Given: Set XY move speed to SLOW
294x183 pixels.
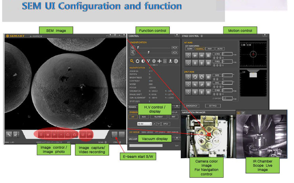Looking at the screenshot, I should (190, 49).
